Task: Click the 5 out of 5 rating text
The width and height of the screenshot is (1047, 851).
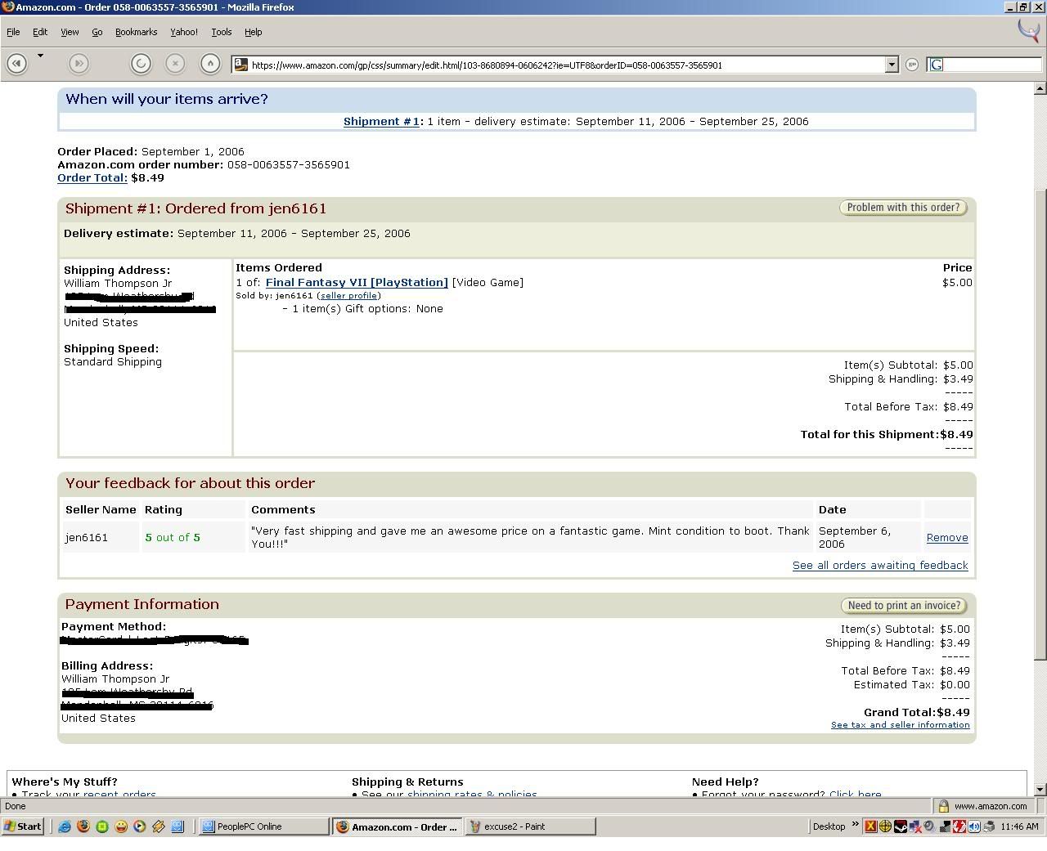Action: click(x=173, y=537)
